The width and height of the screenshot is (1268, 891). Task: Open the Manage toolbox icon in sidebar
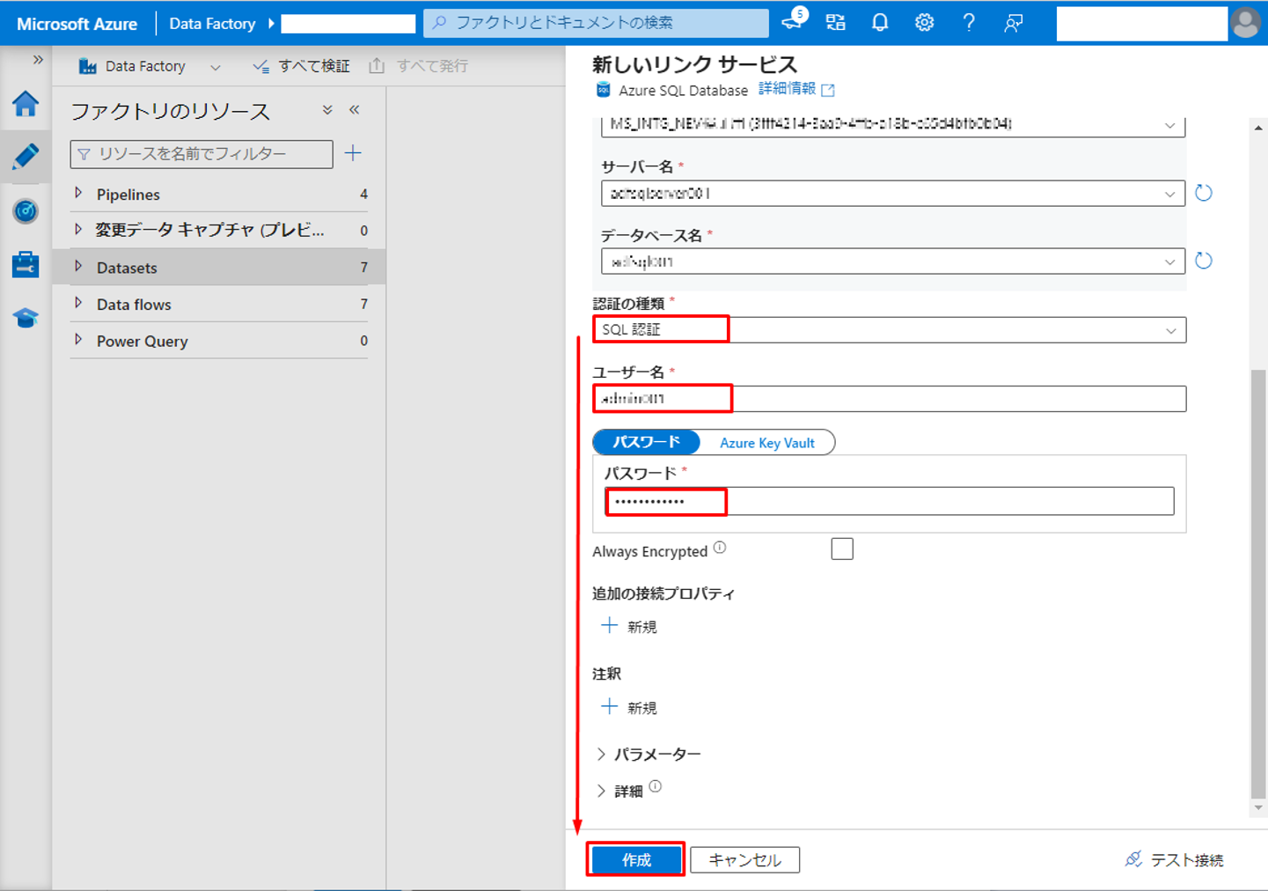tap(26, 264)
